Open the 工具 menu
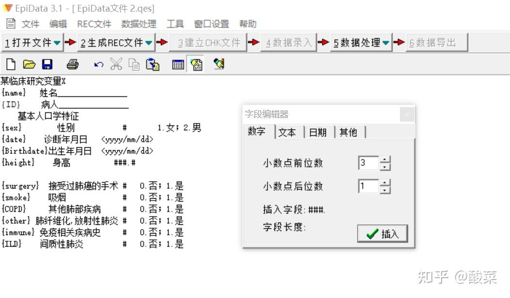The width and height of the screenshot is (510, 298). click(175, 23)
